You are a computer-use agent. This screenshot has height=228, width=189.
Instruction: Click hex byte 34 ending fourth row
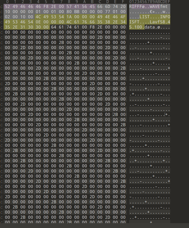tap(123, 22)
